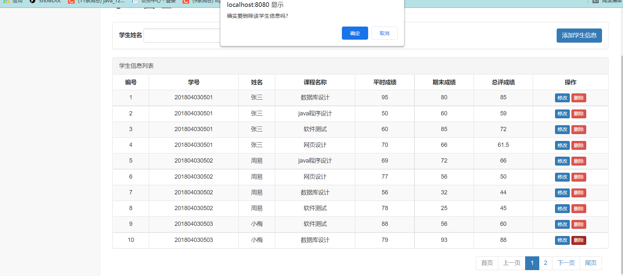The image size is (623, 276).
Task: Cancel the dialog with 取消 button
Action: point(384,33)
